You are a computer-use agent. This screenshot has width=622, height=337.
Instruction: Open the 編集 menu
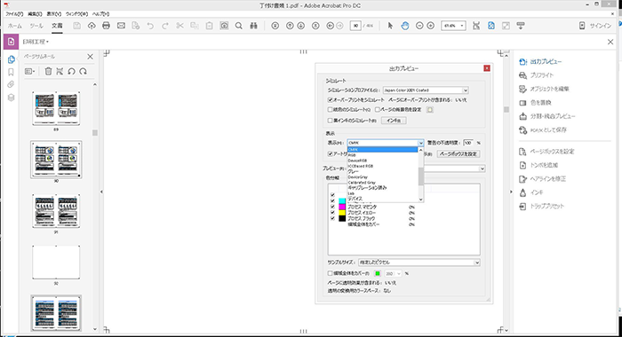point(35,14)
